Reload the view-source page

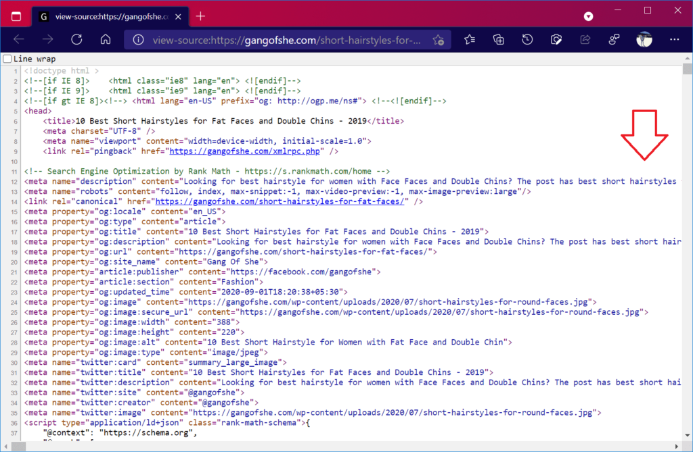76,40
